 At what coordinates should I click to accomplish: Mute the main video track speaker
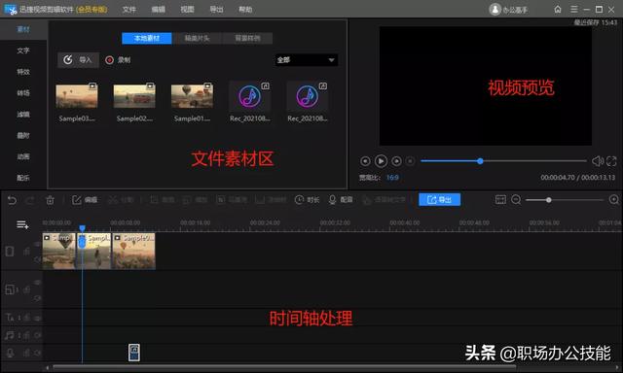[x=37, y=259]
